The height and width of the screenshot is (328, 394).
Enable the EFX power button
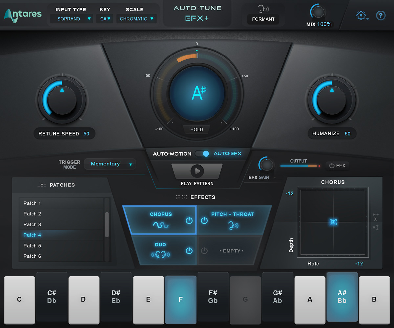pyautogui.click(x=337, y=166)
